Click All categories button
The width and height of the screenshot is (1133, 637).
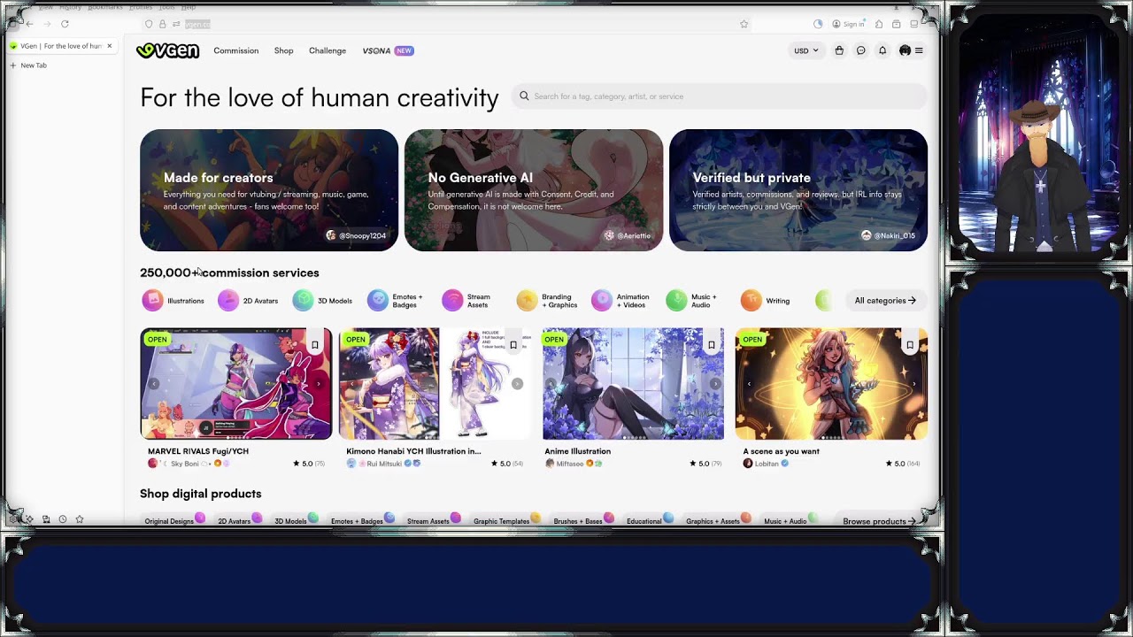(885, 301)
